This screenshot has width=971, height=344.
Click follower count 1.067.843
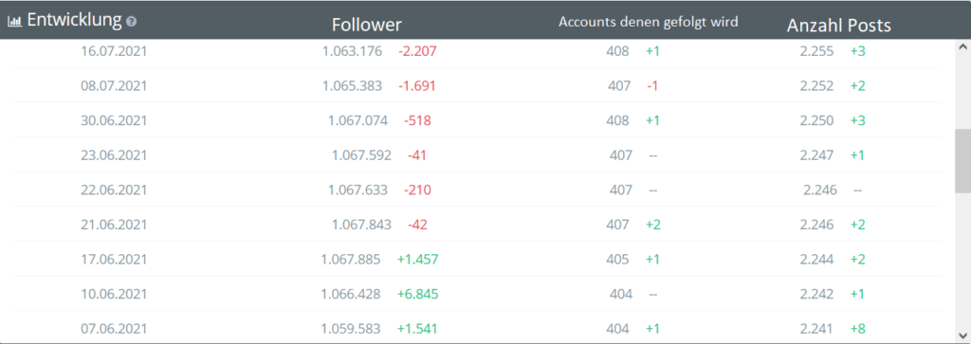361,224
